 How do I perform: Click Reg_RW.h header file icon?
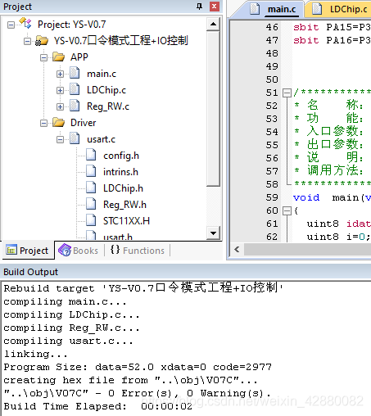(91, 204)
